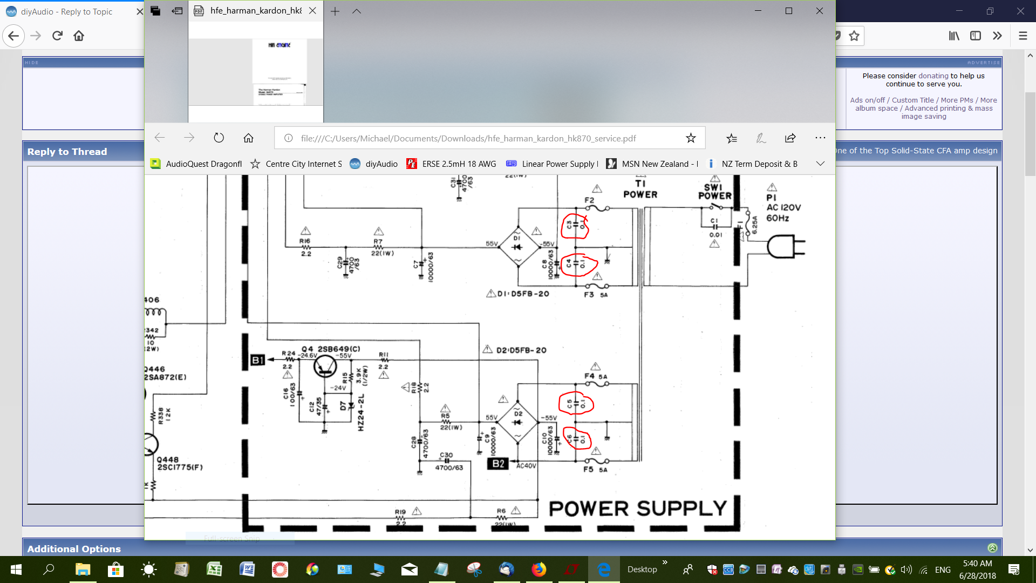The height and width of the screenshot is (583, 1036).
Task: Open the Edge favorites hub
Action: (x=732, y=138)
